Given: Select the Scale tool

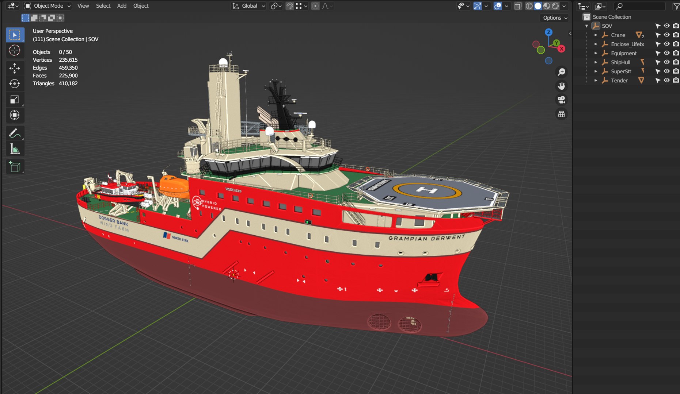Looking at the screenshot, I should pyautogui.click(x=15, y=100).
